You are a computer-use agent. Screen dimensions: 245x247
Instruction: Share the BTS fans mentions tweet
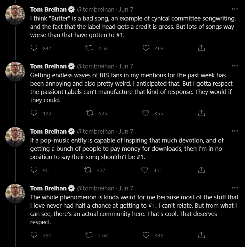(x=201, y=113)
